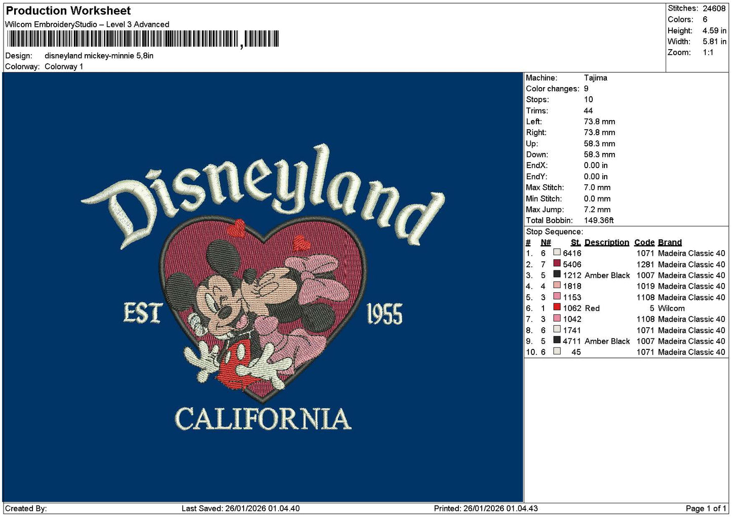Select design name 'disneyland mickey-minnie 5,8in'
Viewport: 732px width, 517px height.
click(x=99, y=56)
